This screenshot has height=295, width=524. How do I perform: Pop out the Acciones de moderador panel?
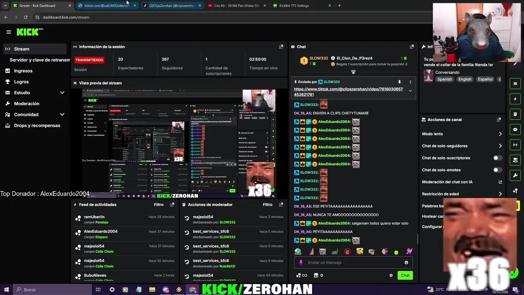281,204
